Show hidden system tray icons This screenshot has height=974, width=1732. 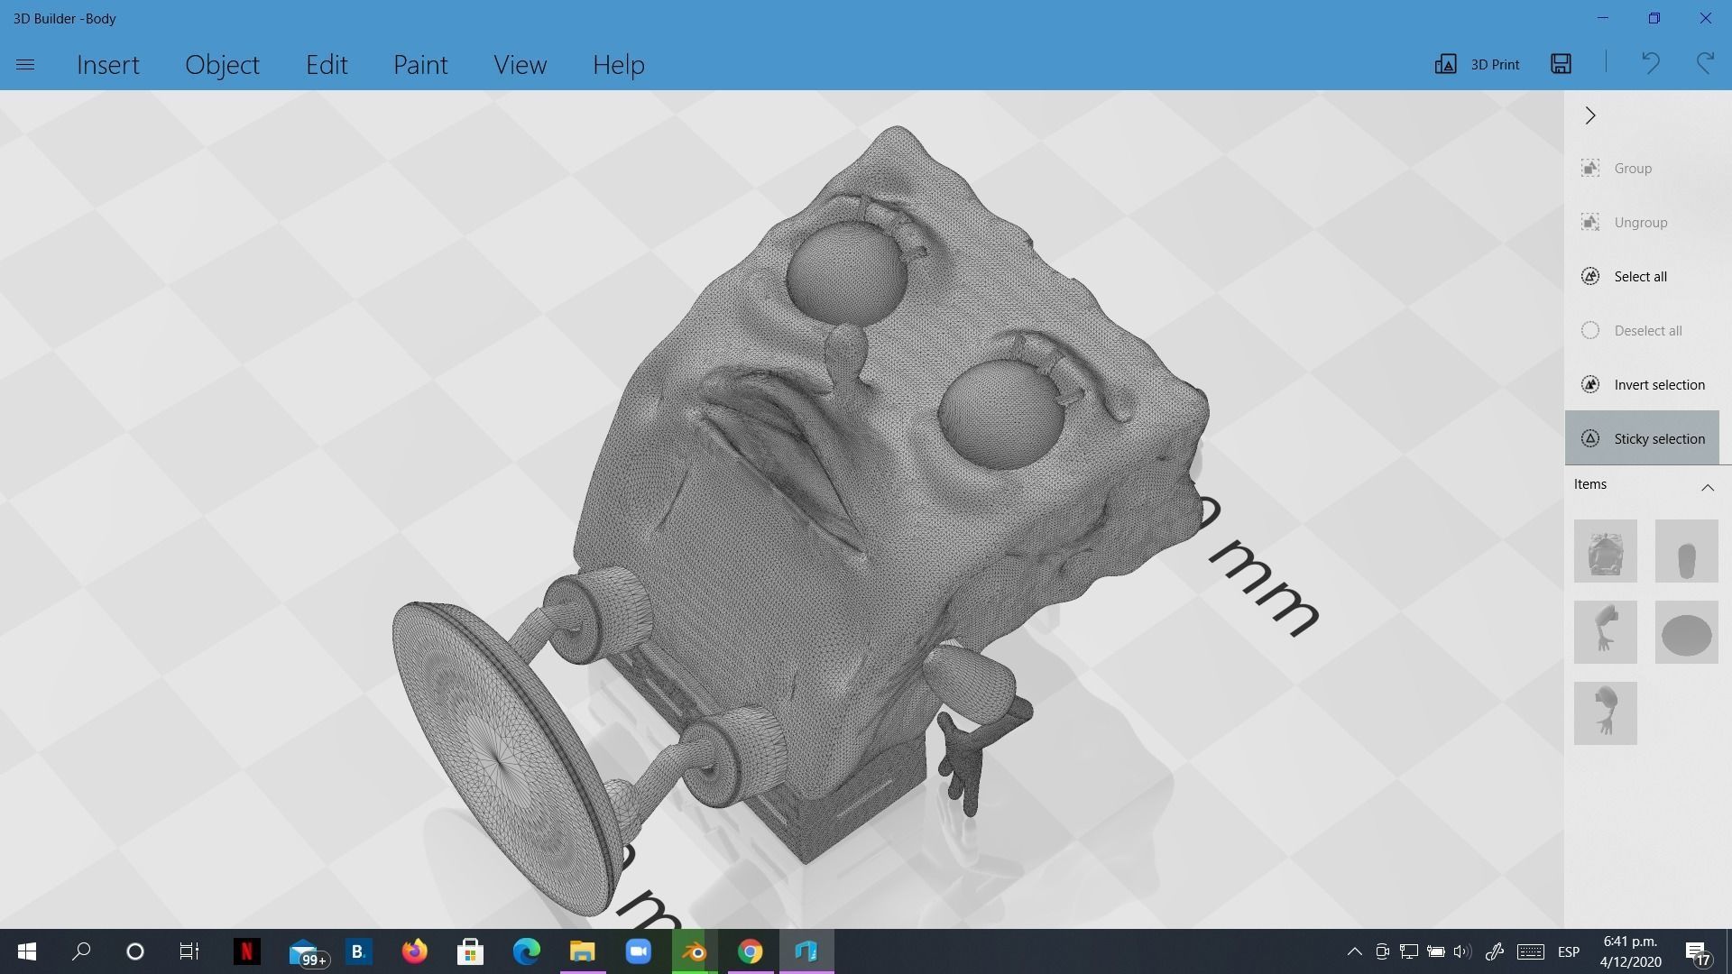coord(1354,951)
